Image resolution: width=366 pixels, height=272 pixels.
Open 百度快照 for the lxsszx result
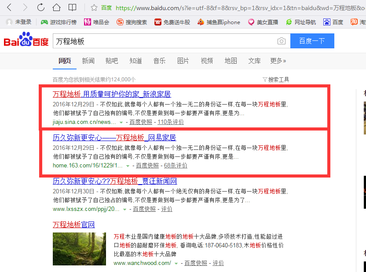click(144, 209)
